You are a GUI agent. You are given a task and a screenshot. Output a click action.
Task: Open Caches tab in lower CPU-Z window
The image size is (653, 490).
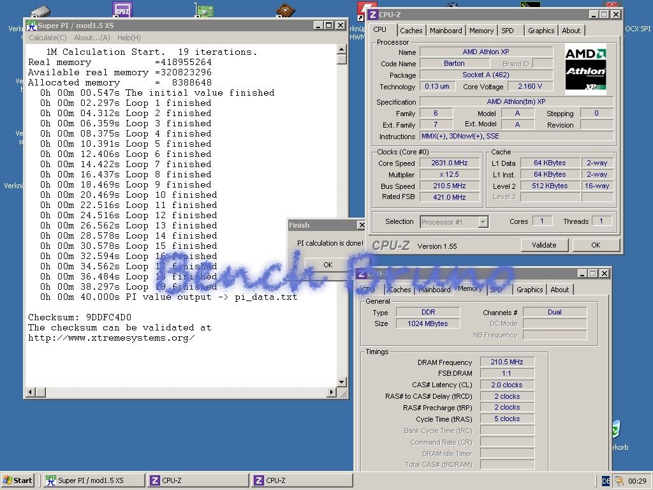[x=399, y=290]
